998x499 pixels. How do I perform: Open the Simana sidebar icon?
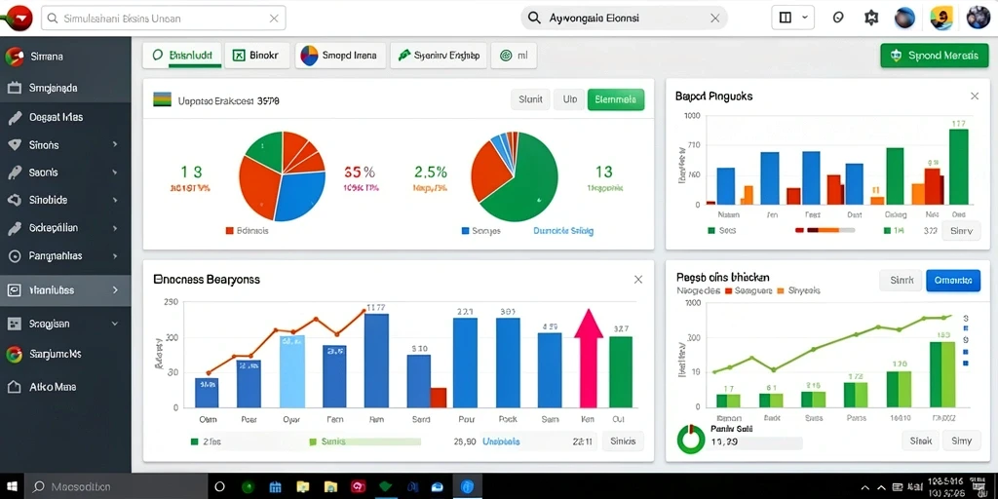pyautogui.click(x=14, y=57)
